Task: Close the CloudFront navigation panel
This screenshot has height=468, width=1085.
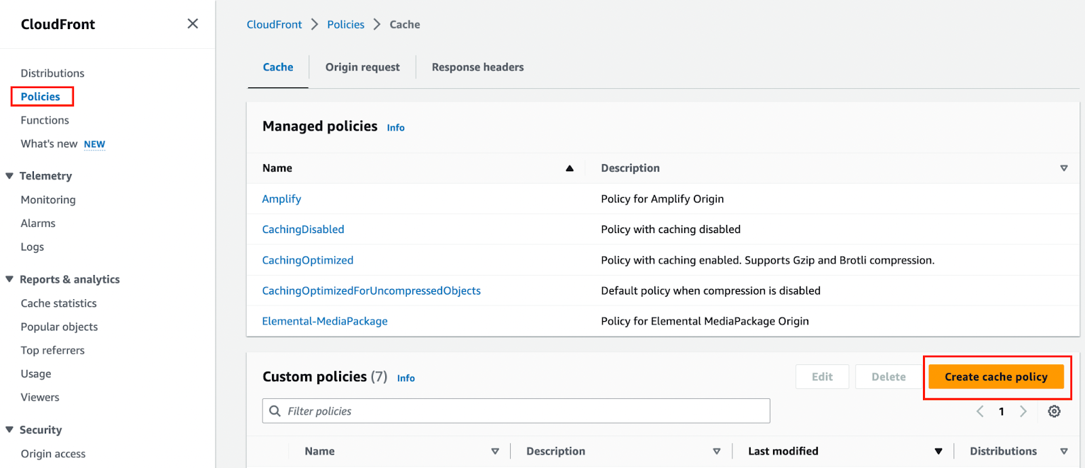Action: click(193, 24)
